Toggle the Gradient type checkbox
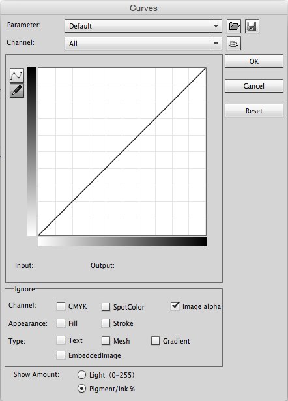288x401 pixels. click(155, 340)
